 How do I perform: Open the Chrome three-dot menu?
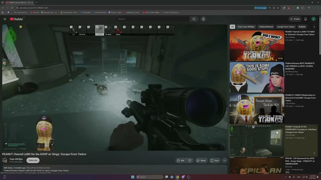[318, 8]
